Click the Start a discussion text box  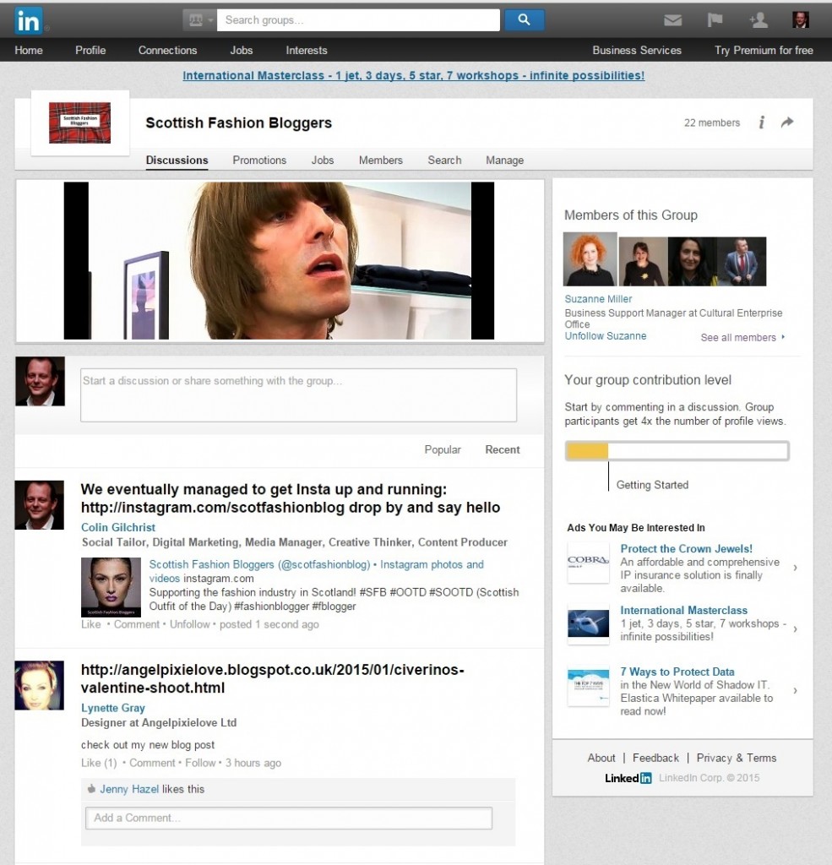click(x=298, y=395)
